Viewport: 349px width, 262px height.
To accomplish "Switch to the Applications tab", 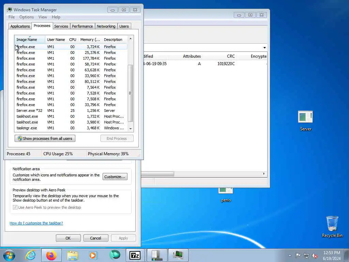I will pyautogui.click(x=20, y=26).
